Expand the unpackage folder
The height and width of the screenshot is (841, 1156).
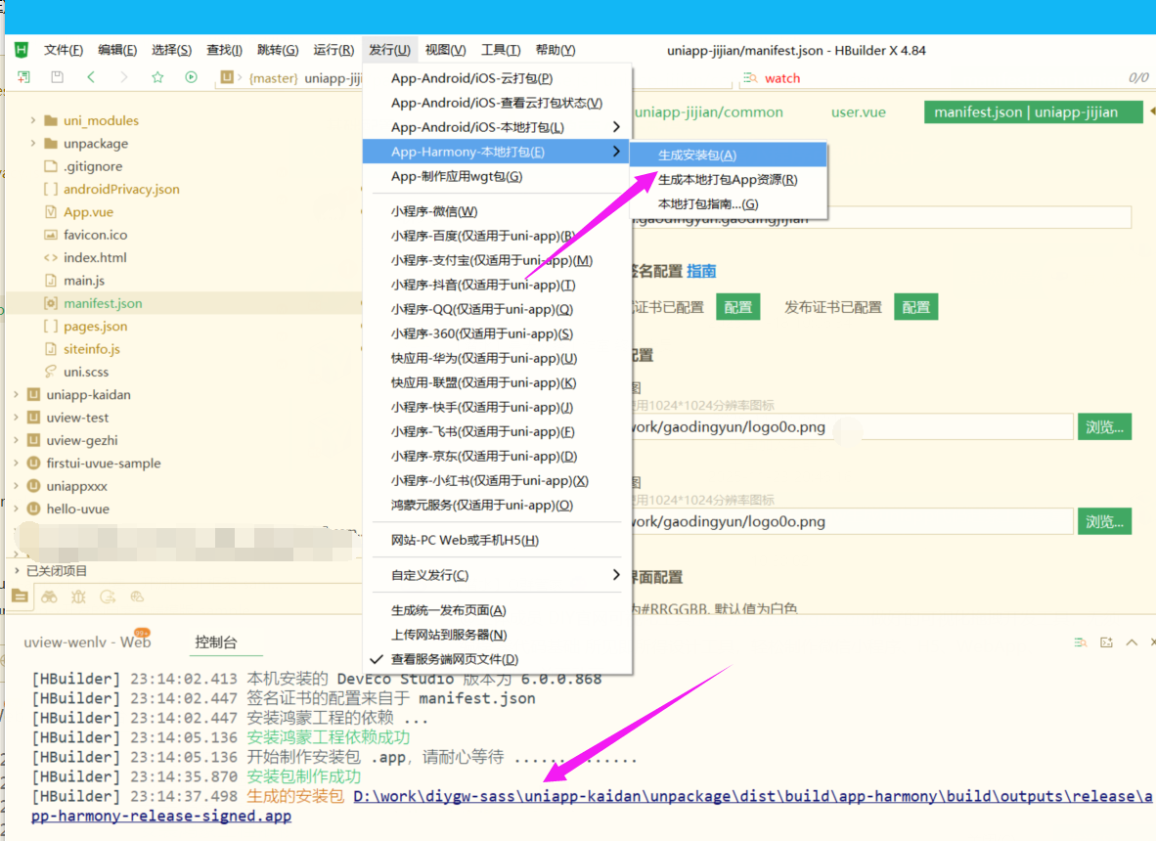click(x=33, y=143)
